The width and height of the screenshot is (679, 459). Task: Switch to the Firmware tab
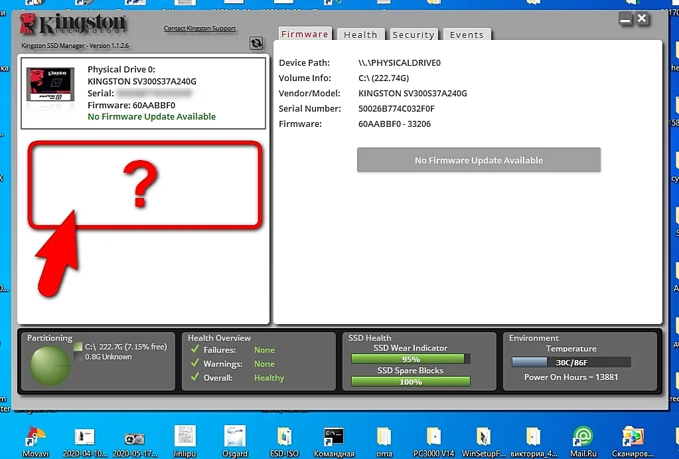click(305, 34)
